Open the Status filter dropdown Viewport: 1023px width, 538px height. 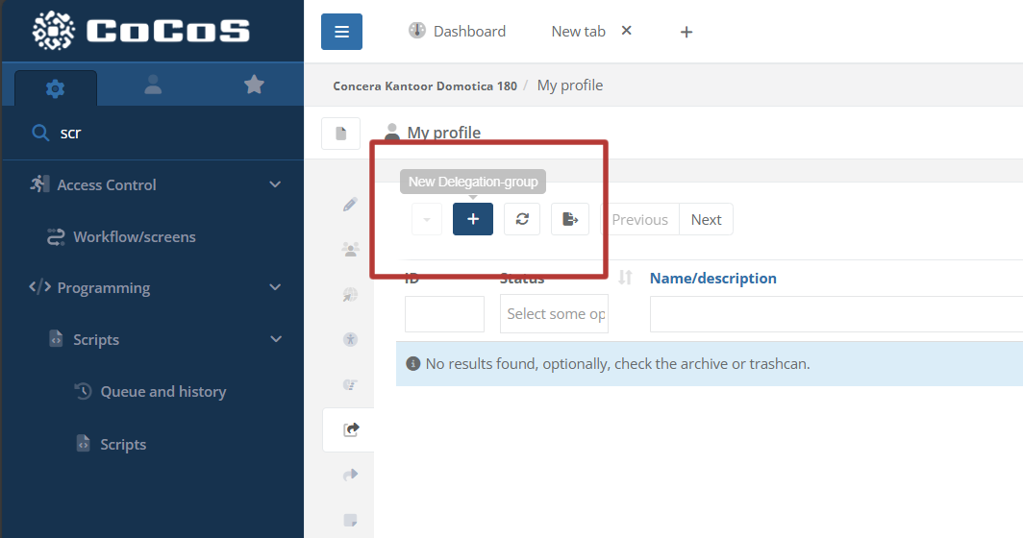pyautogui.click(x=554, y=314)
